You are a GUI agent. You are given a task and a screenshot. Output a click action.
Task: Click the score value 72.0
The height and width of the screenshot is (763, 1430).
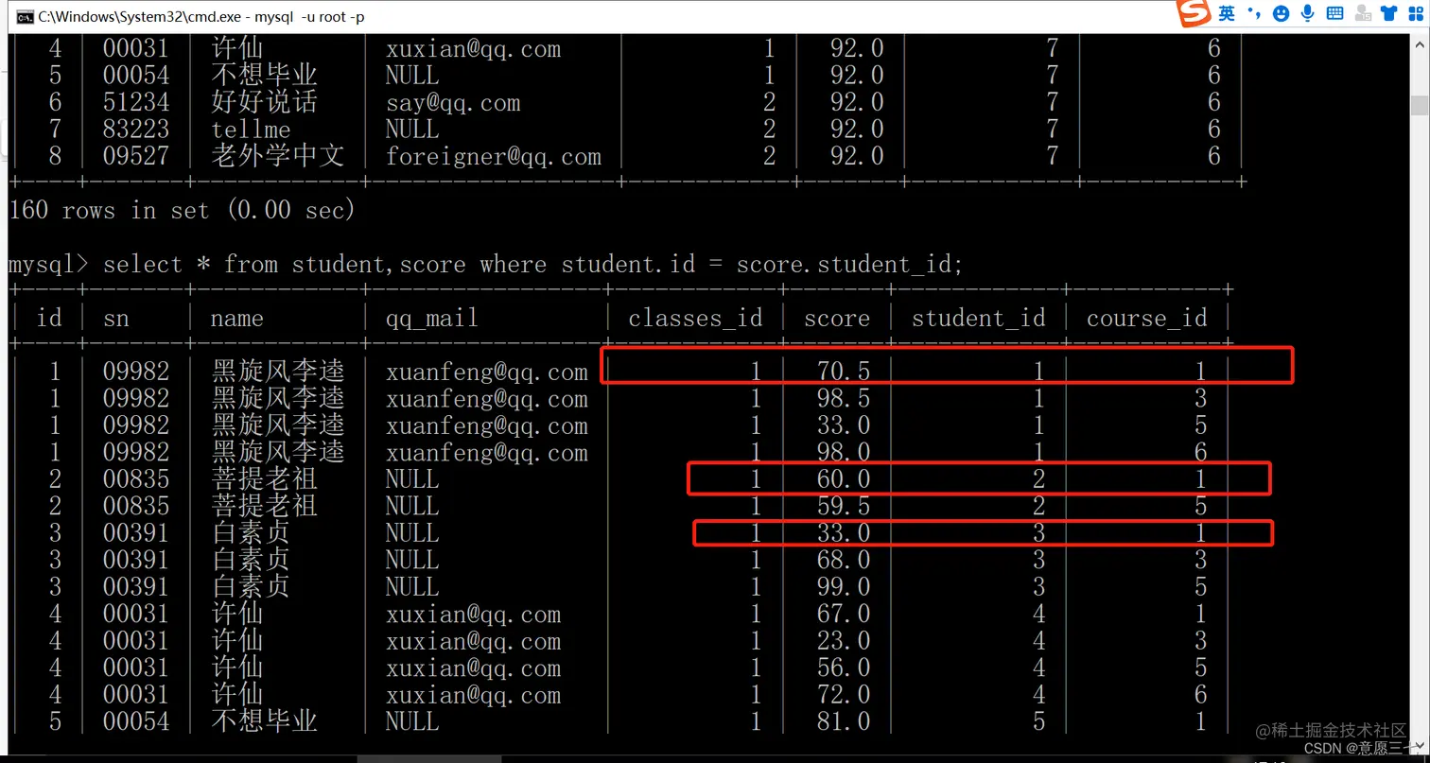(844, 695)
